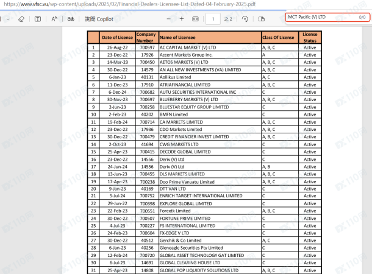Click the Translate icon in the toolbar

[x=71, y=19]
